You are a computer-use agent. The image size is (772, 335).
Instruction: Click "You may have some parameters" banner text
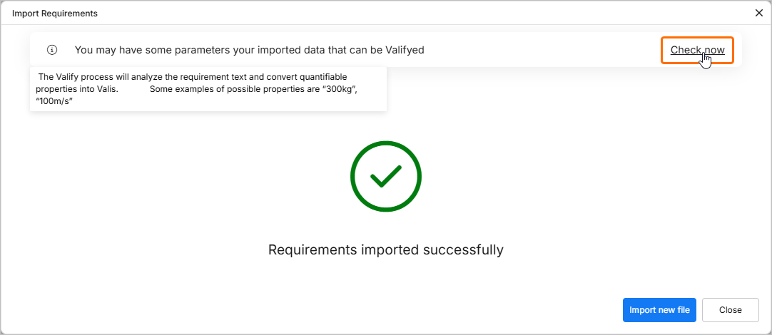152,50
